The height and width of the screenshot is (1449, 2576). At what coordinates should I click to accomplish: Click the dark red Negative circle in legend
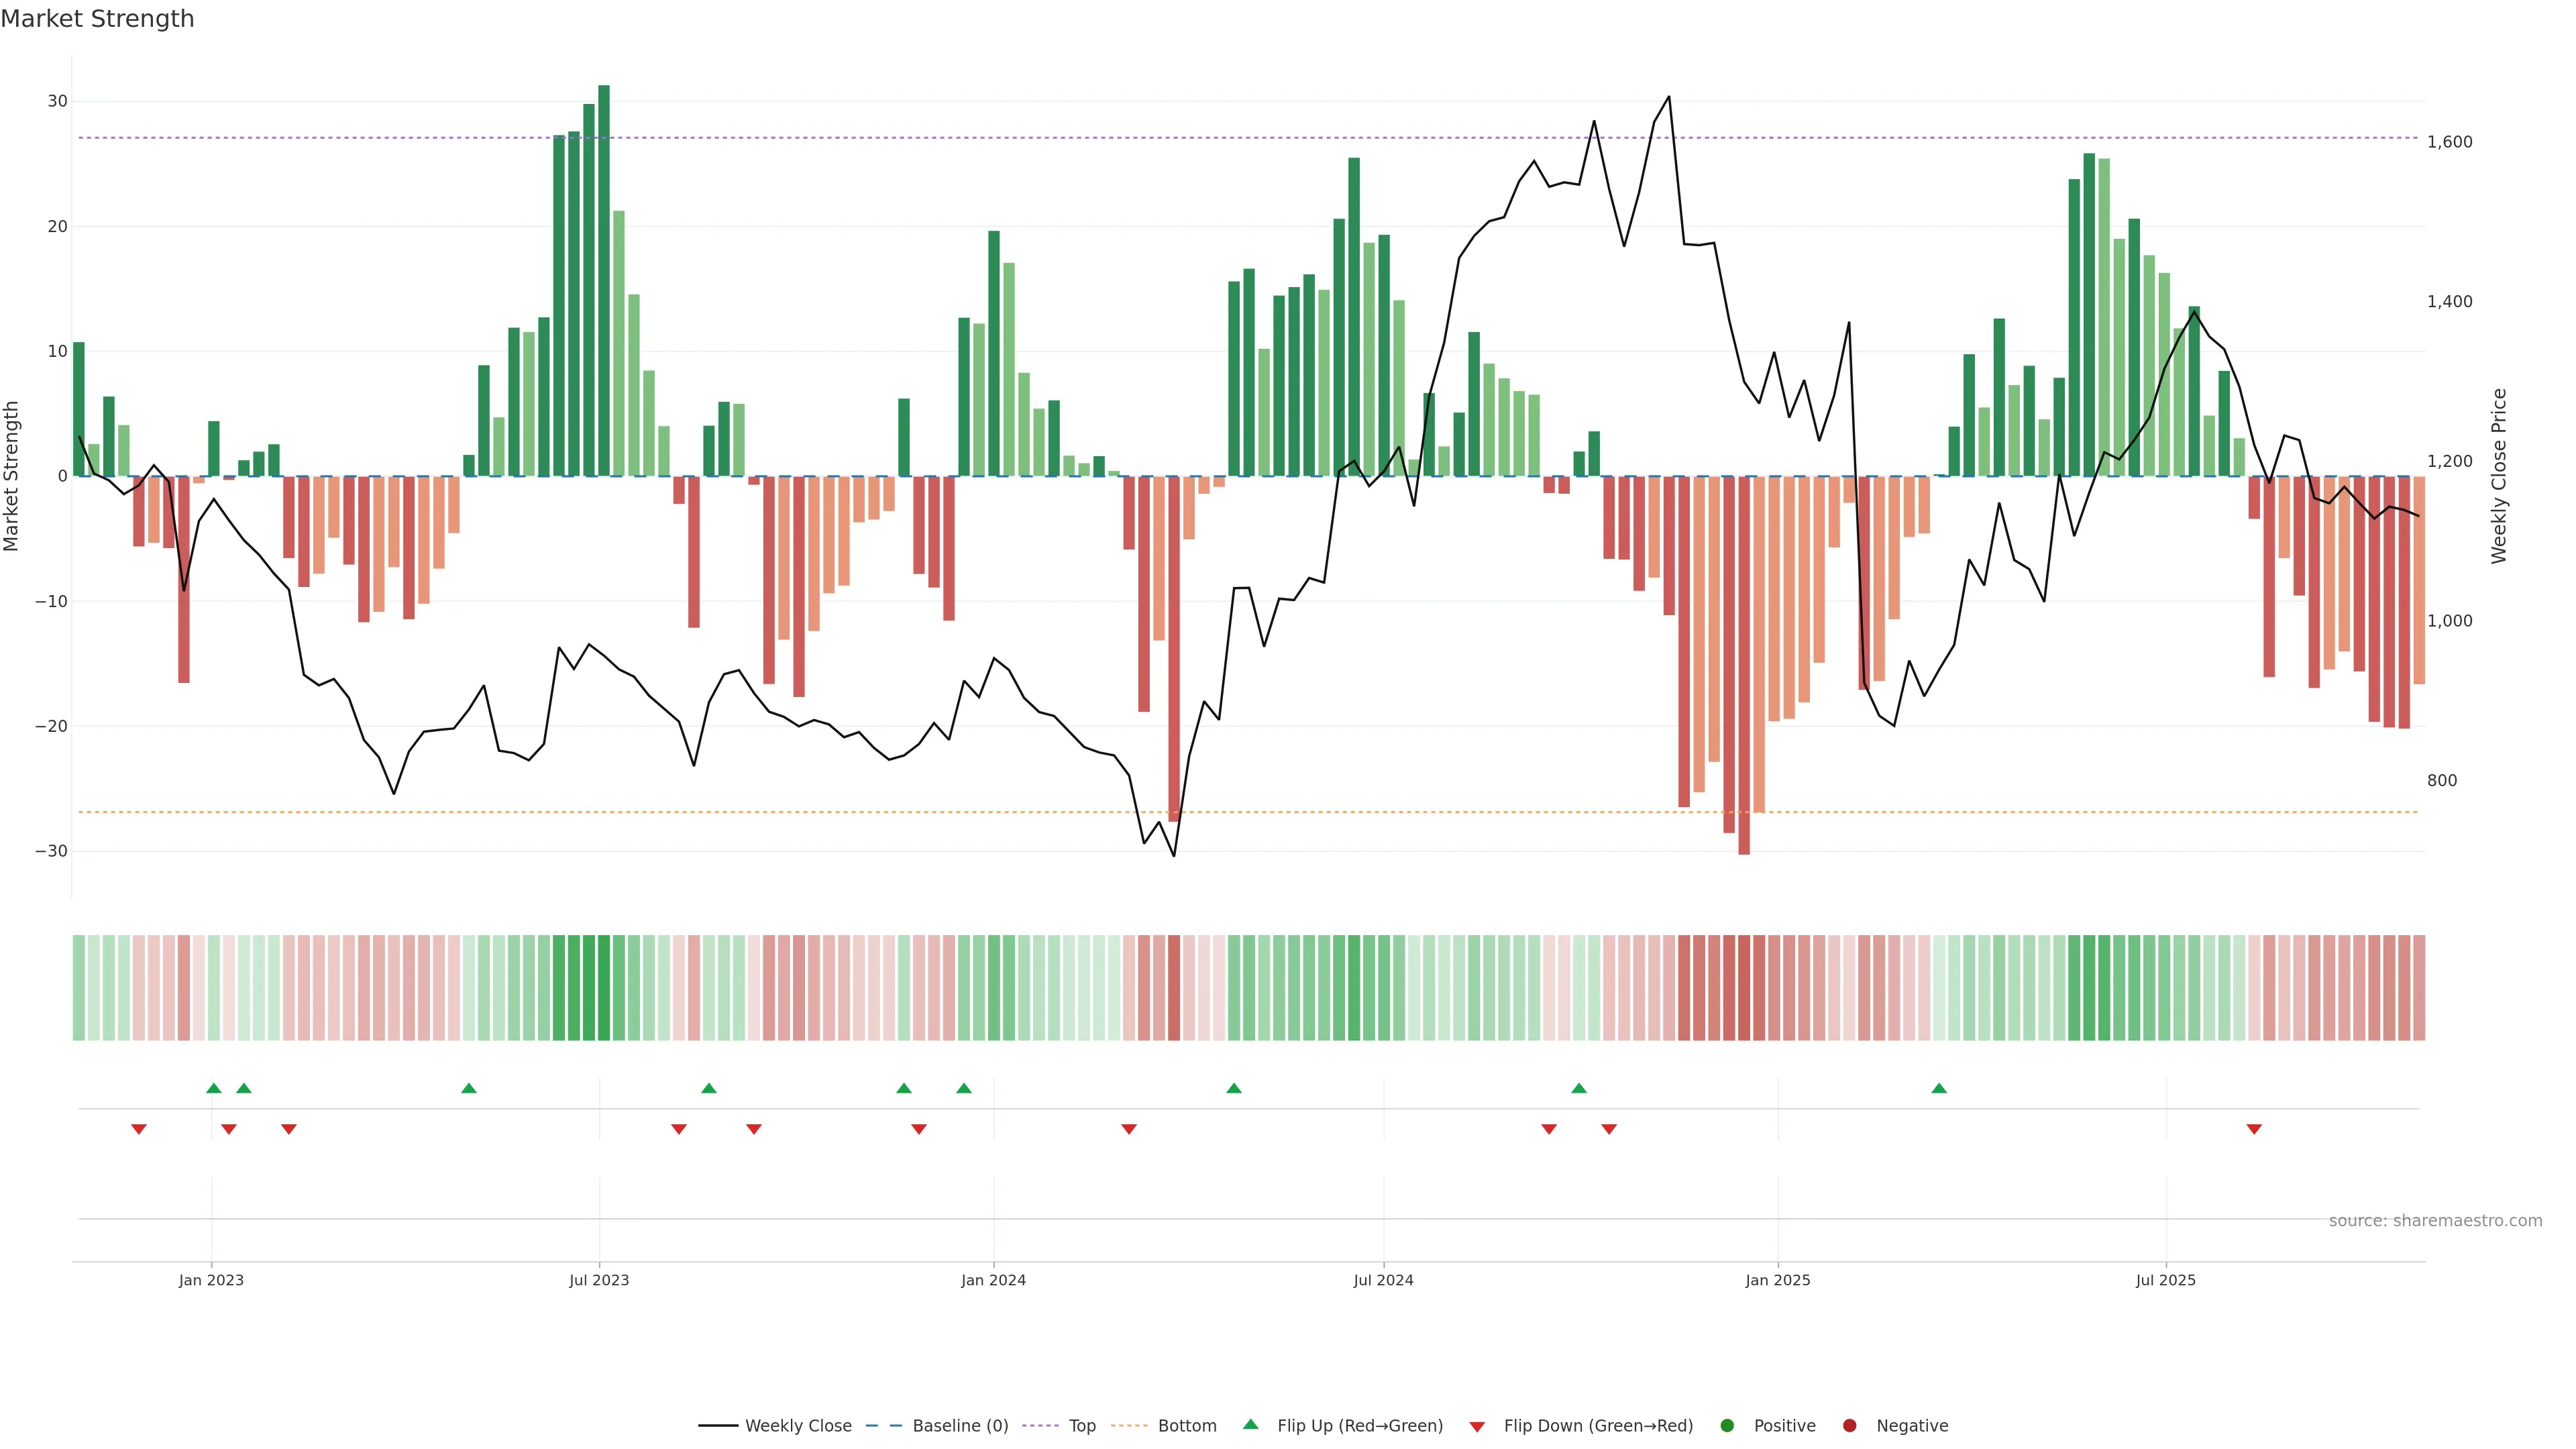tap(1849, 1425)
